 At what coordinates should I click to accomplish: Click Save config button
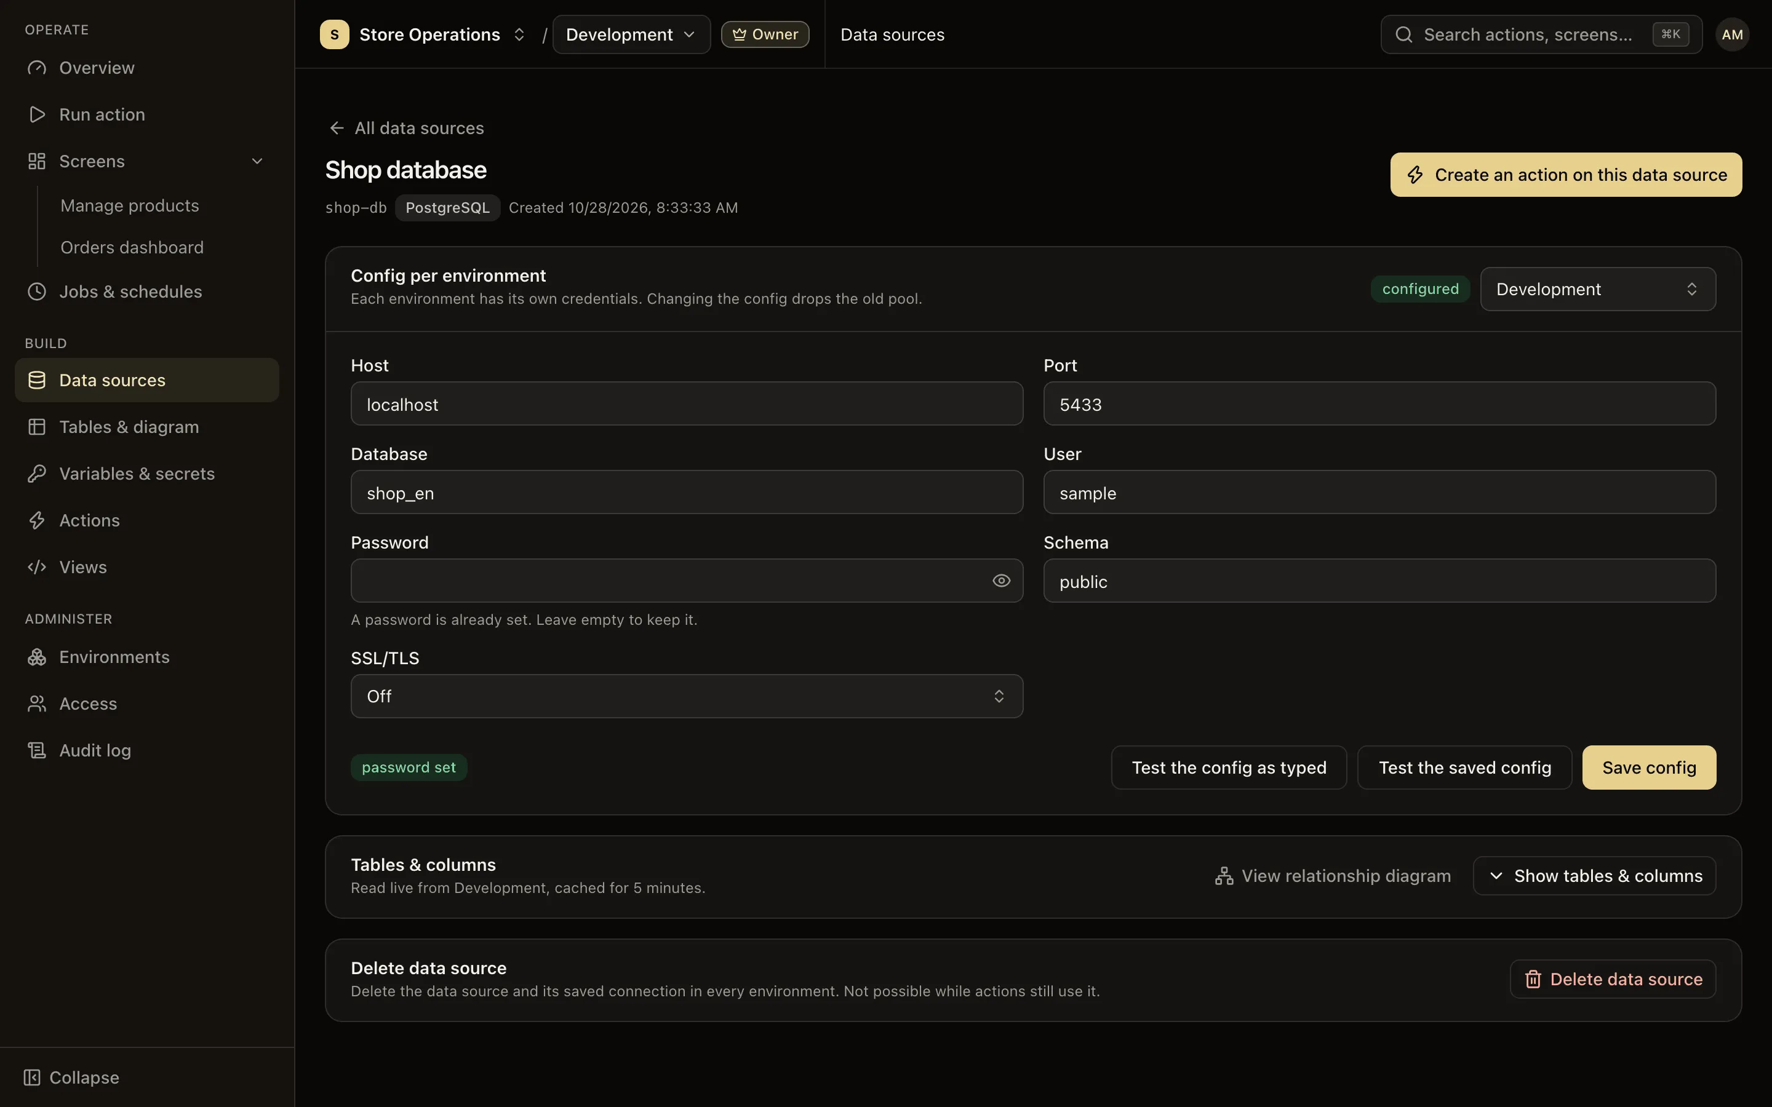[x=1649, y=768]
